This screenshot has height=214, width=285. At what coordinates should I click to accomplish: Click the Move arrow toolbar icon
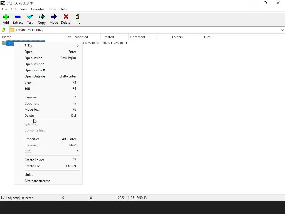54,17
